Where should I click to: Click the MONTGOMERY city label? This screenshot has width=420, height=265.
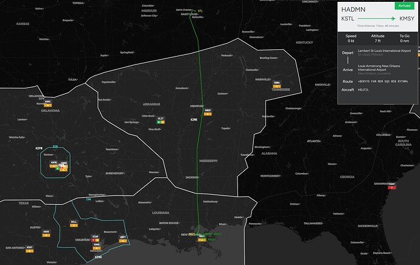click(270, 176)
